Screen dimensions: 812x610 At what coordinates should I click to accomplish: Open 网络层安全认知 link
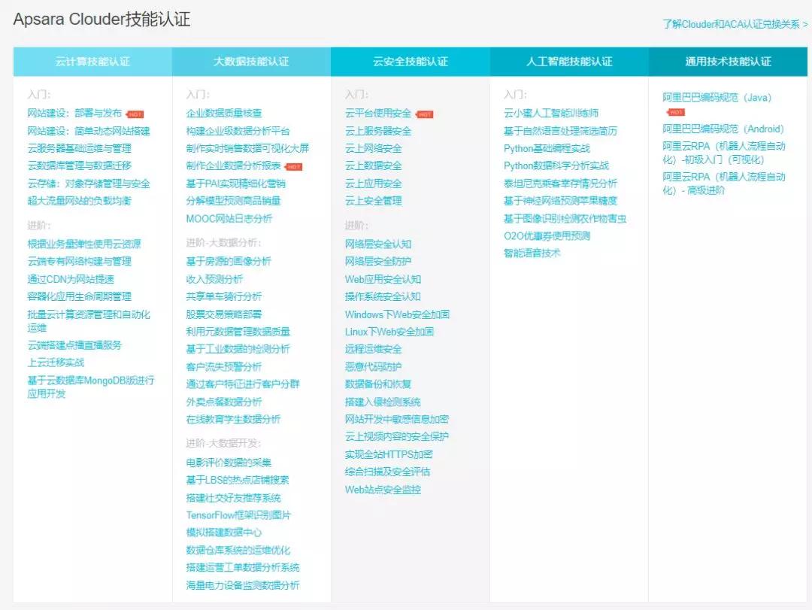point(378,244)
